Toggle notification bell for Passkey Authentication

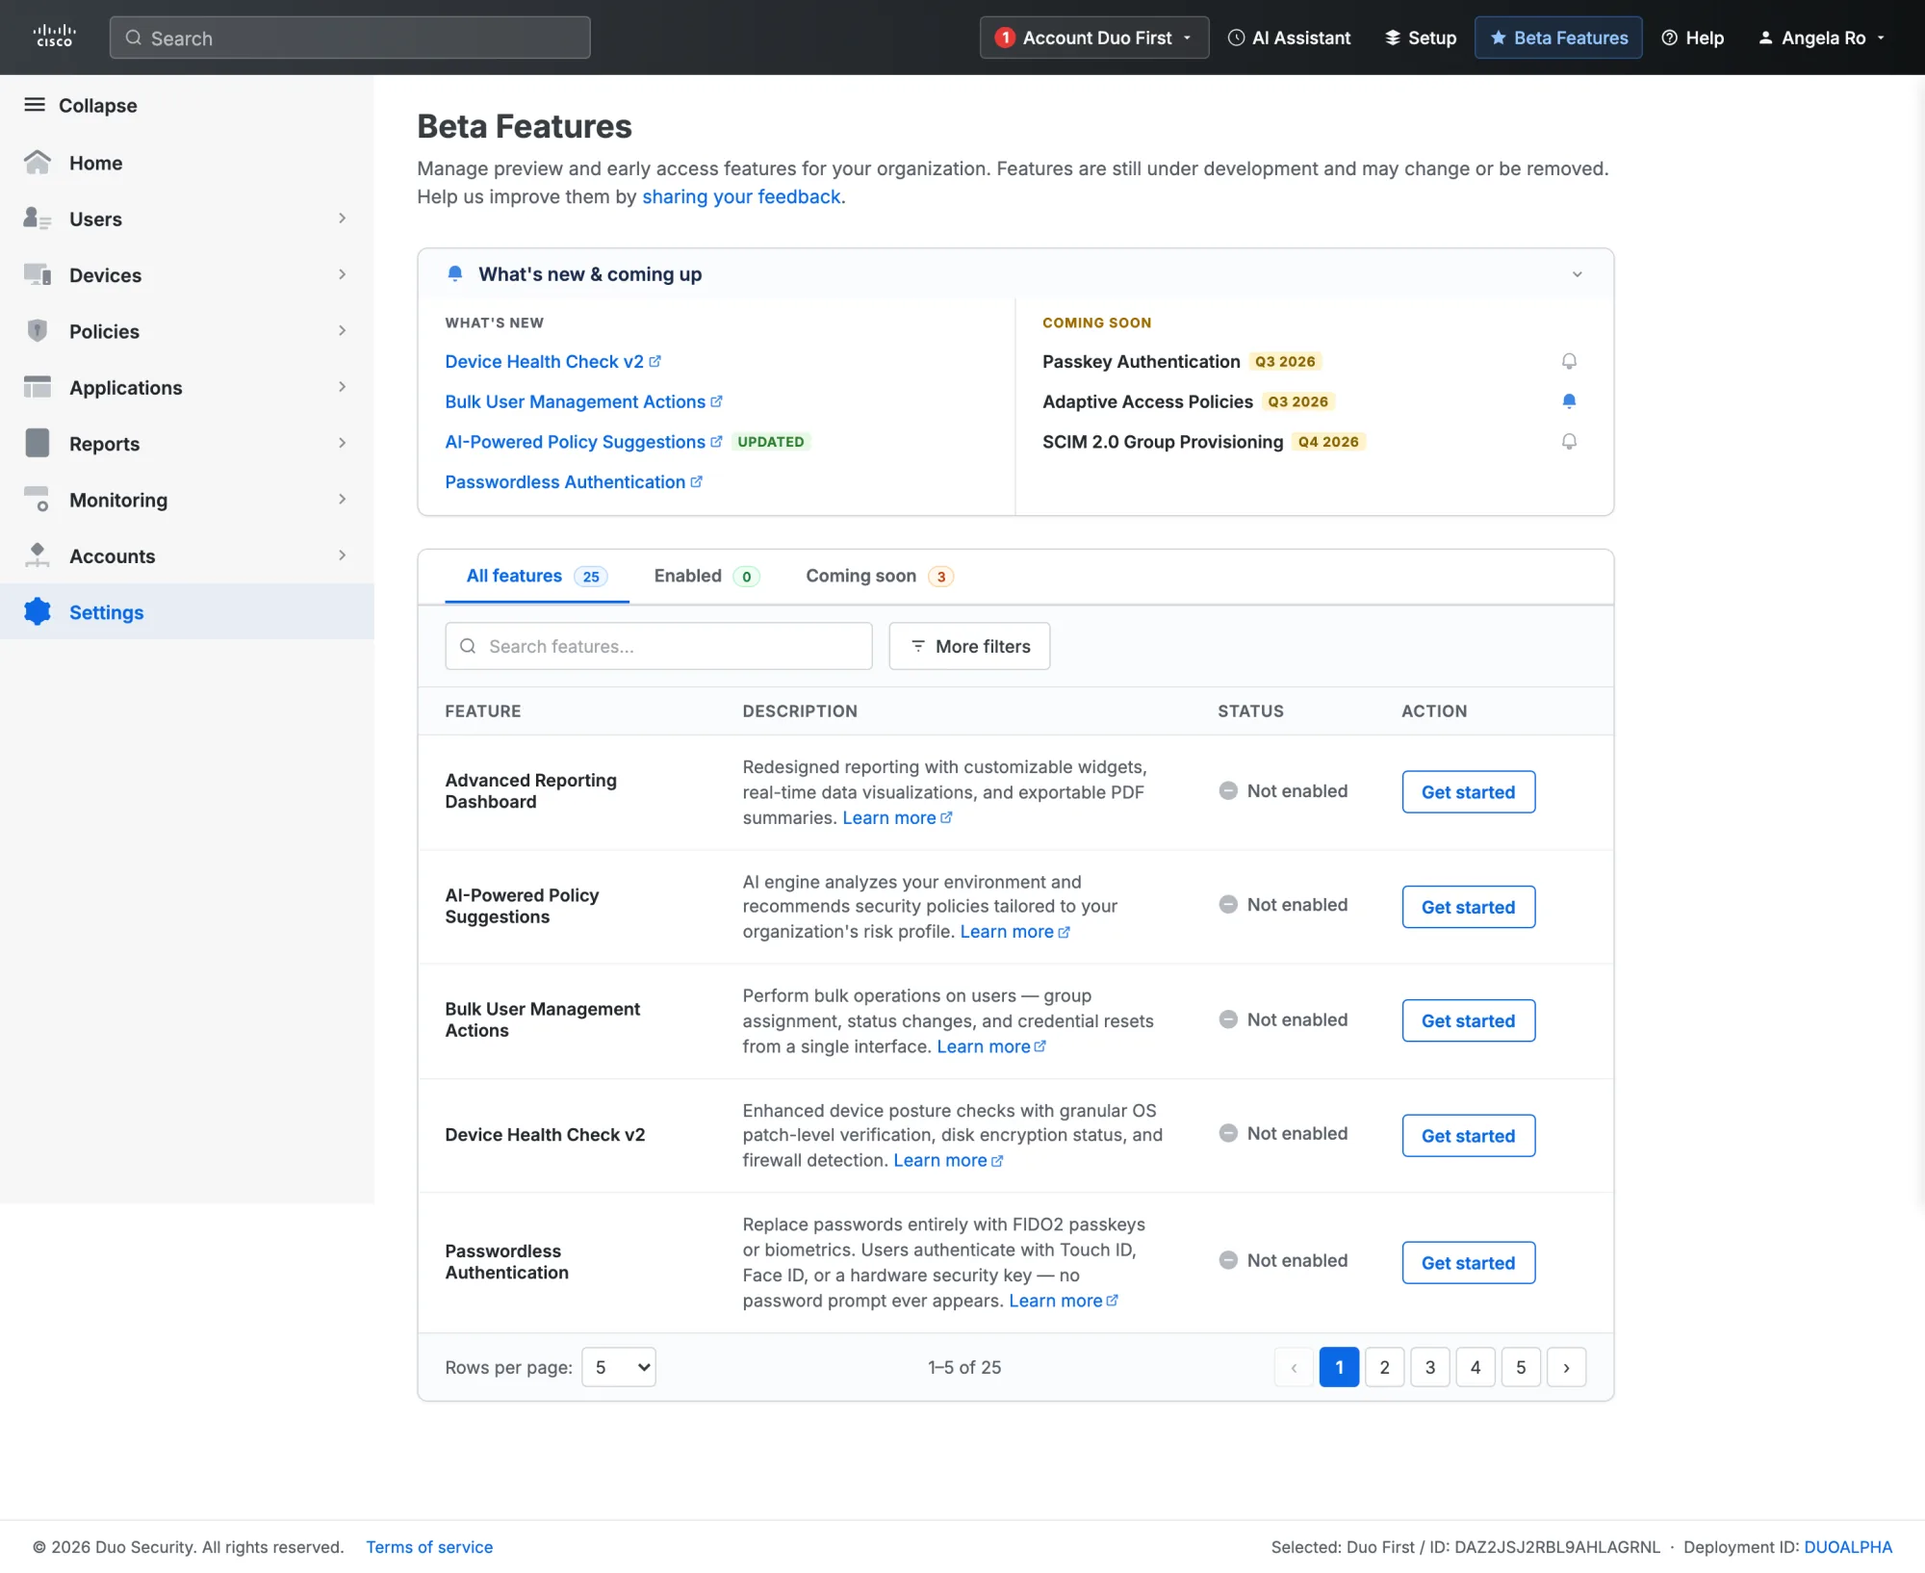1569,362
